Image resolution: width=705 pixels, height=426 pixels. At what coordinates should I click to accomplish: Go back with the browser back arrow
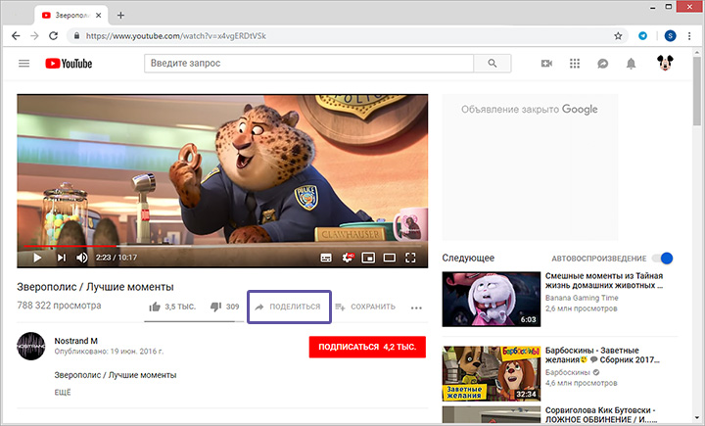pyautogui.click(x=16, y=36)
